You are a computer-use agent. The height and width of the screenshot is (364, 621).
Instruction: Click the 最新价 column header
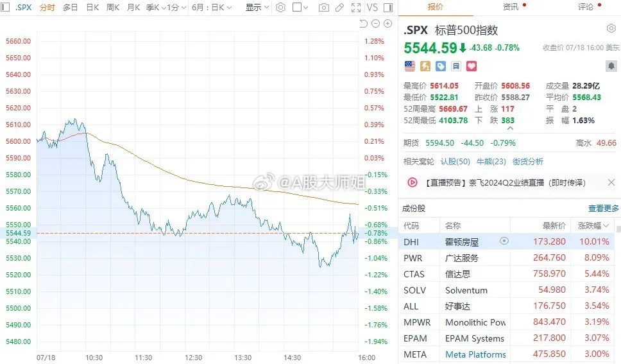click(554, 225)
